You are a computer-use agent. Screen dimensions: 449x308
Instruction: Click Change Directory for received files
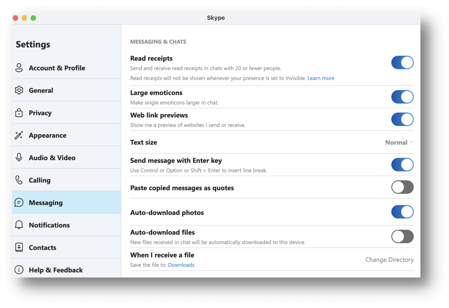coord(389,260)
